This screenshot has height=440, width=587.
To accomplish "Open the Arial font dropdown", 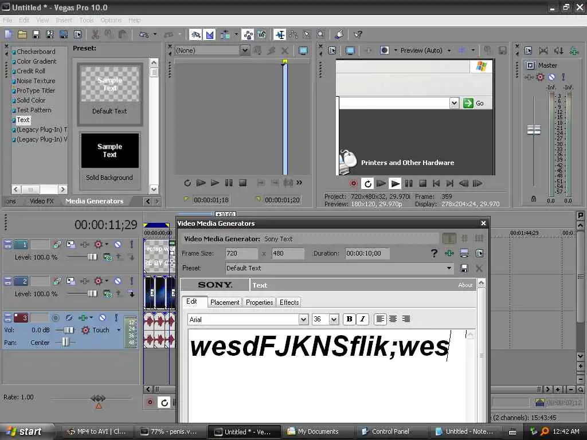I will coord(303,320).
